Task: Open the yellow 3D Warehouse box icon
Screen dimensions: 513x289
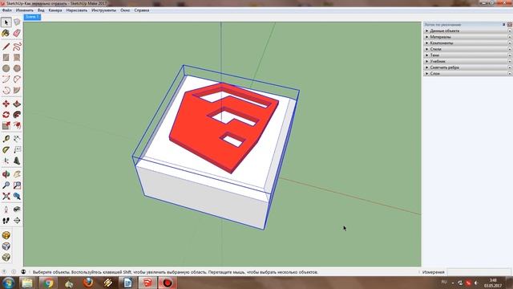Action: [x=6, y=235]
